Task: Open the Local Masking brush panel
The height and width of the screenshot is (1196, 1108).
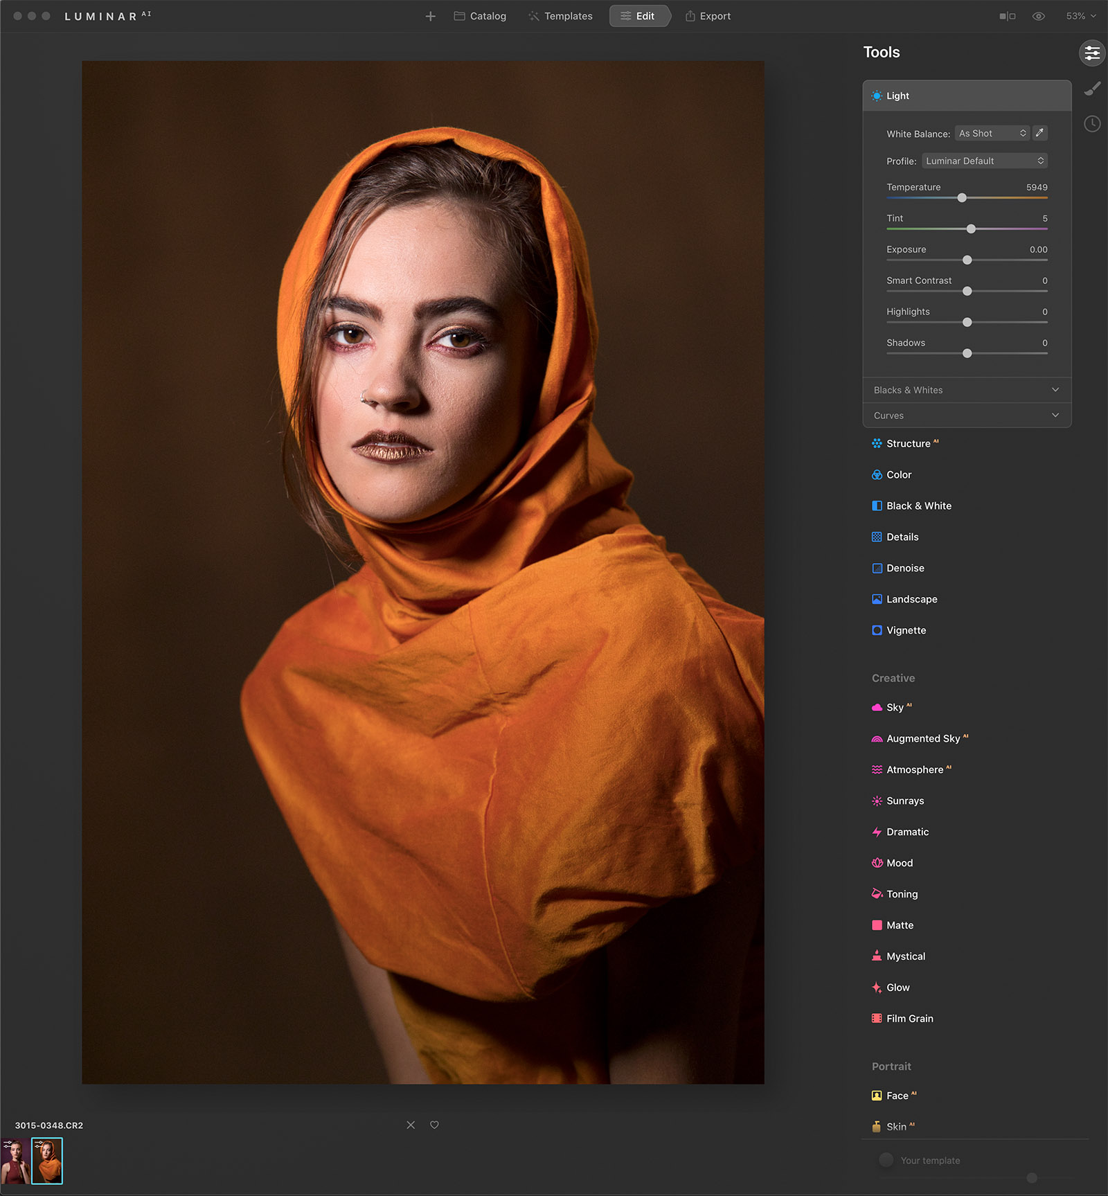Action: pyautogui.click(x=1092, y=89)
